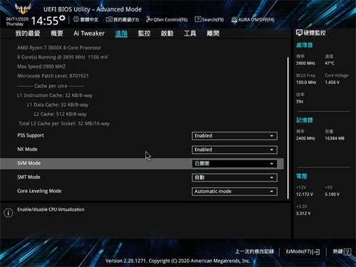Viewport: 356px width, 267px height.
Task: Click the Total L3 Cache per Socket line
Action: point(64,123)
